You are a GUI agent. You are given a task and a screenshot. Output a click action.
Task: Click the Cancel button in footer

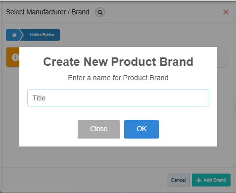click(x=178, y=180)
